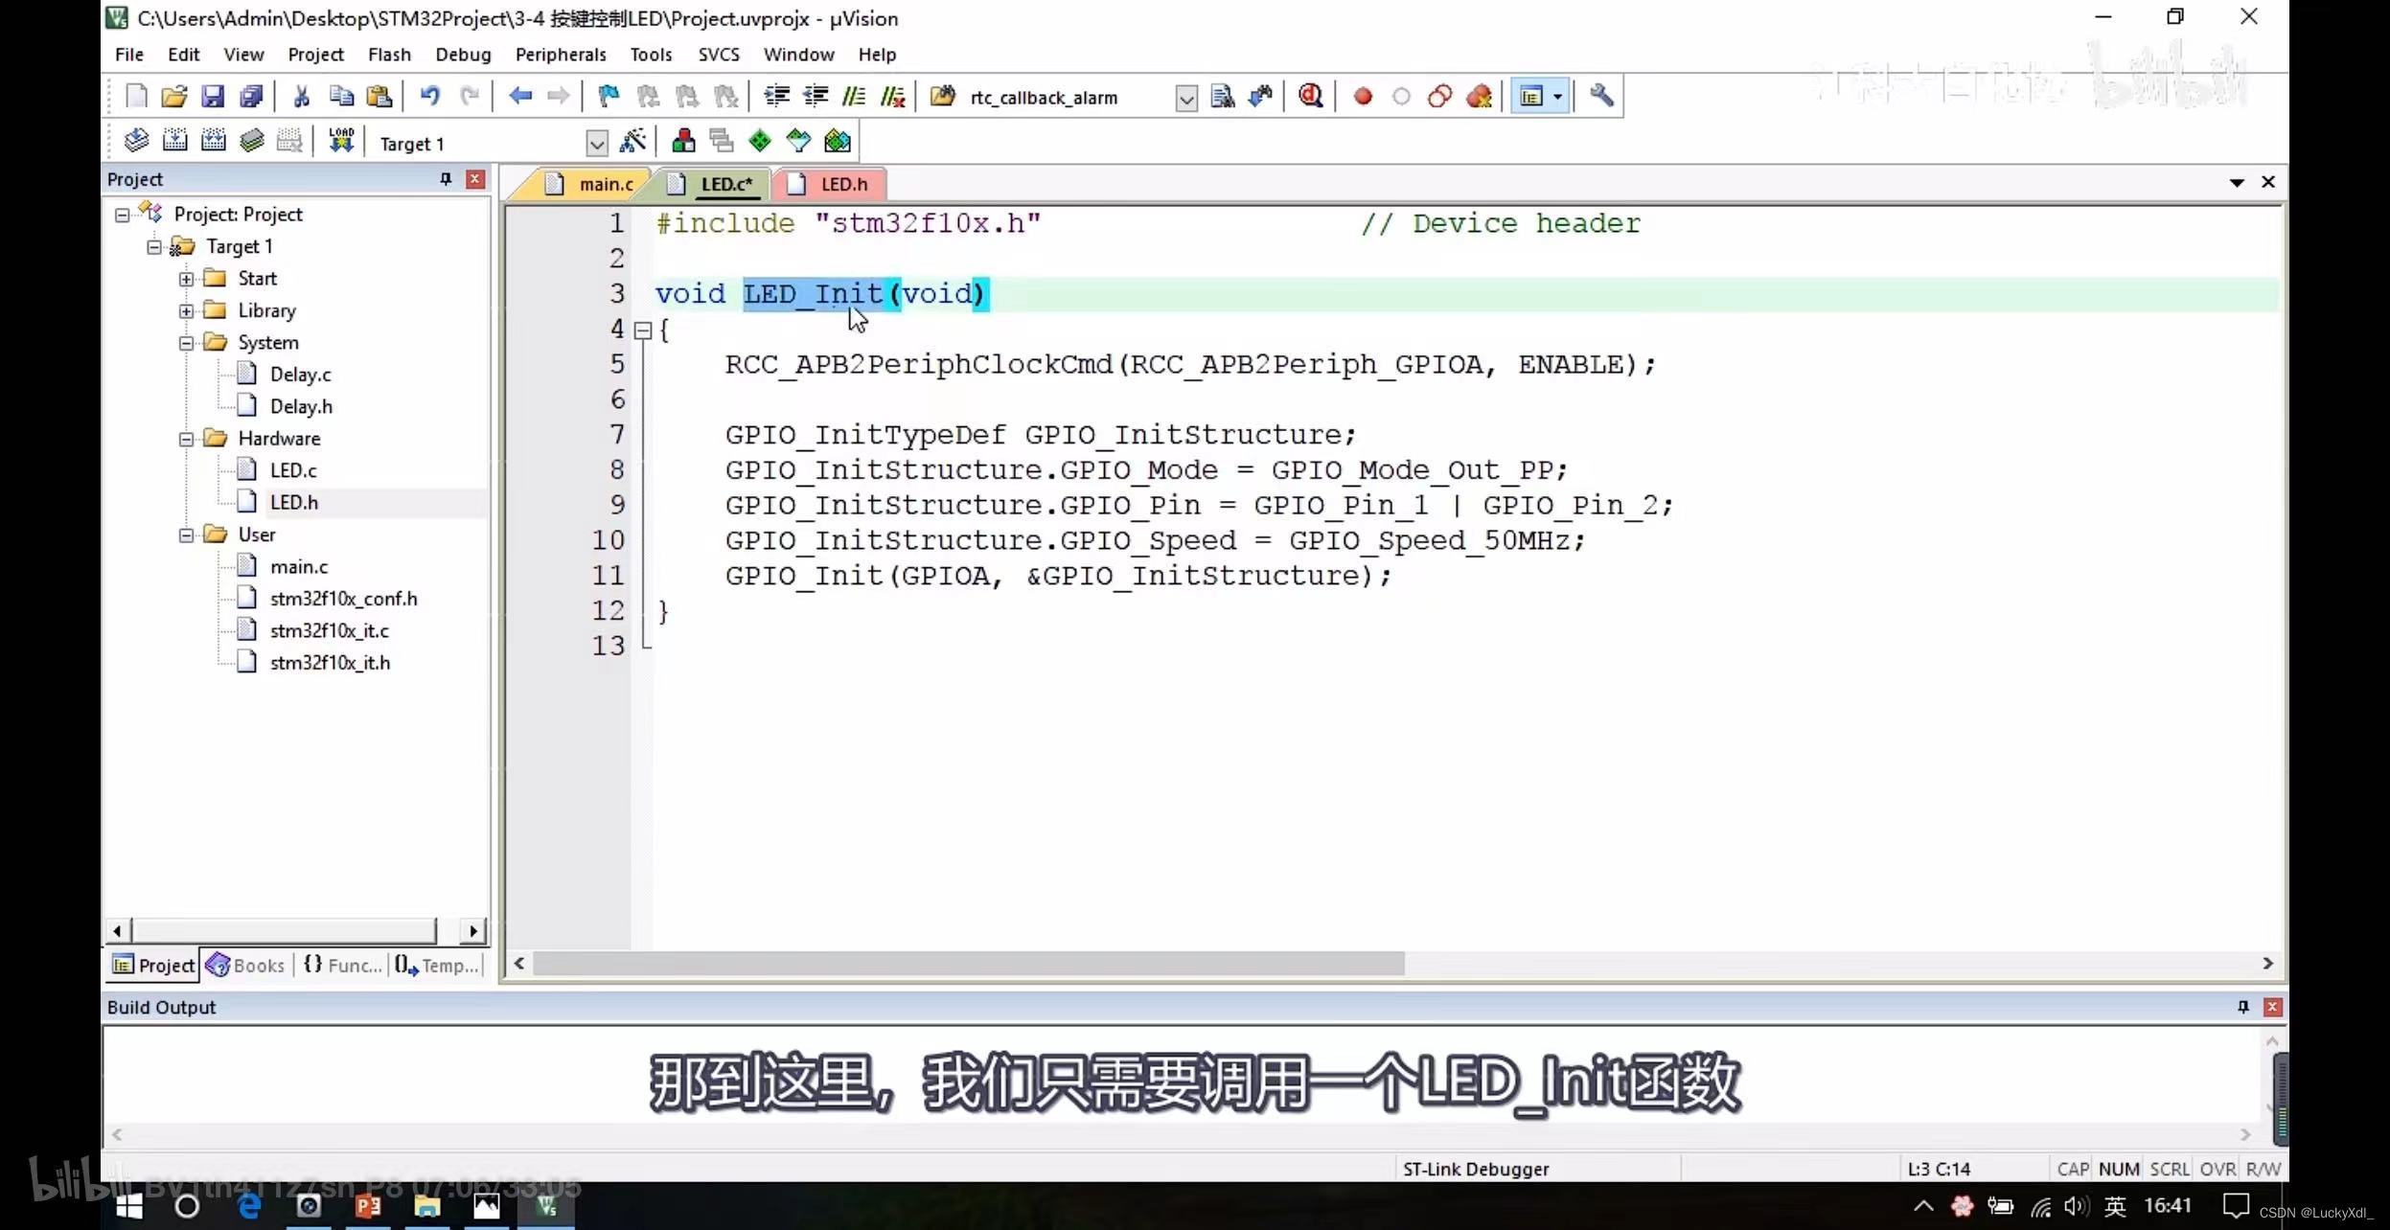Click the Unindent selection icon
The image size is (2390, 1230).
point(816,96)
